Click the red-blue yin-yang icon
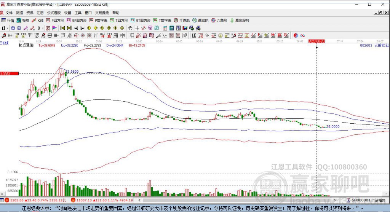The width and height of the screenshot is (390, 212). point(296,35)
